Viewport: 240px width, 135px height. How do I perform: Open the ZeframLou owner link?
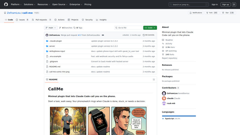click(14, 13)
